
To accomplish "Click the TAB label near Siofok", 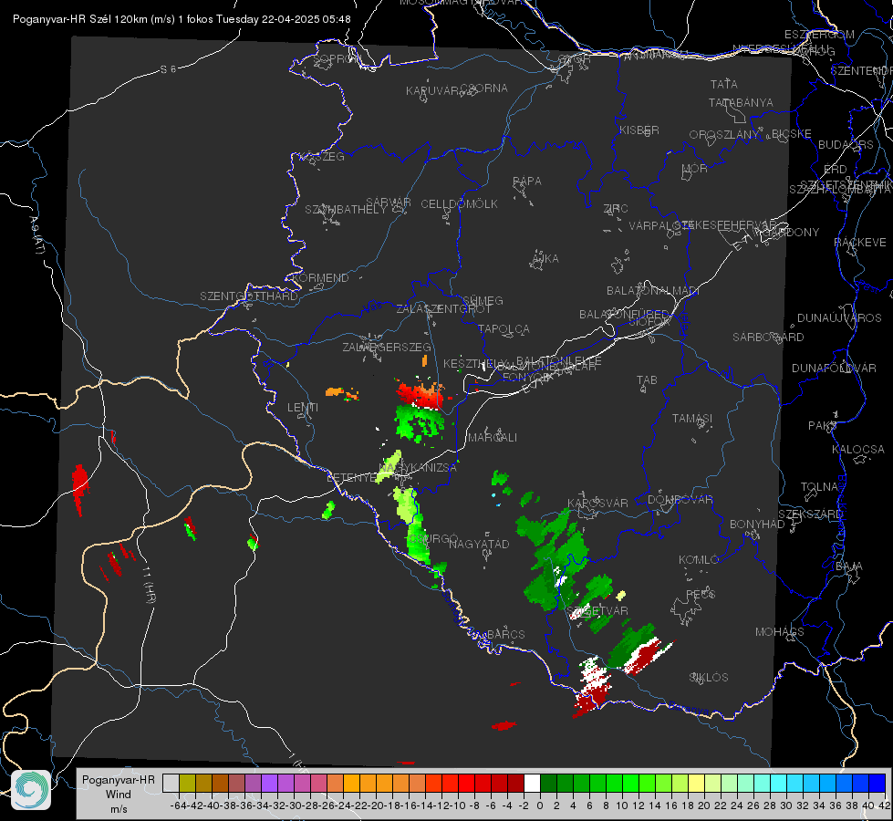I will point(647,380).
